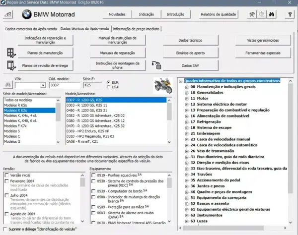The width and height of the screenshot is (298, 235).
Task: Click the maintenance plan checklist icon
Action: point(11,53)
